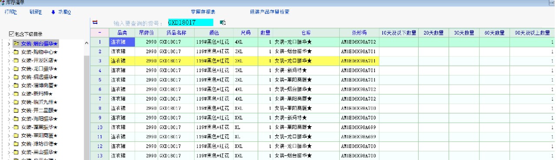Select 女装-莱山振华★ in the tree

pos(40,152)
